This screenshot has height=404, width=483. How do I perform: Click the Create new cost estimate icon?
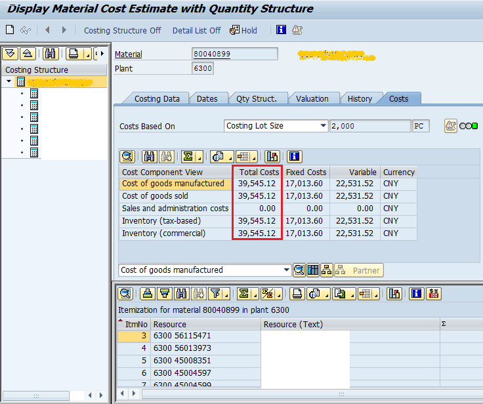coord(10,30)
